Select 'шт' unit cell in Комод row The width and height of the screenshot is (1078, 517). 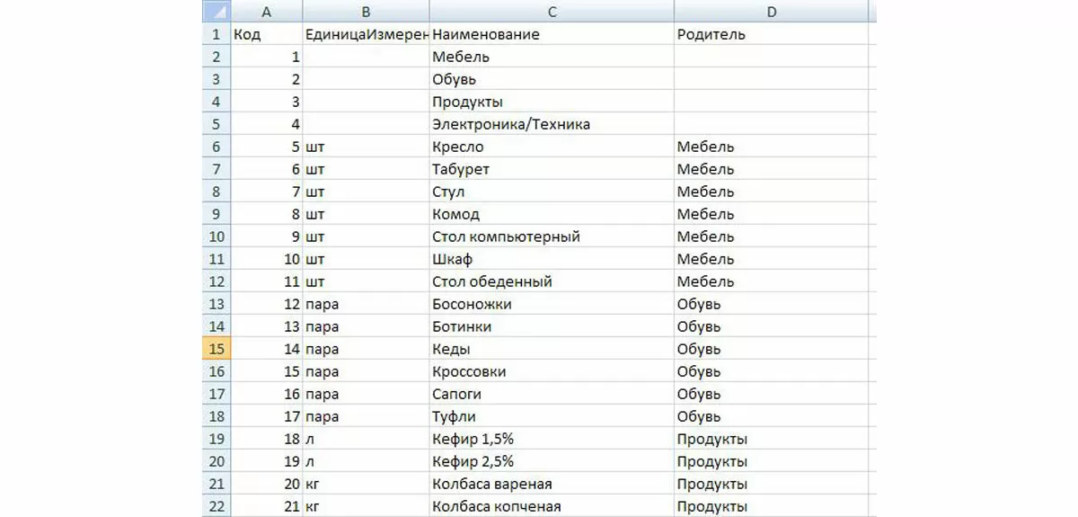tap(367, 214)
